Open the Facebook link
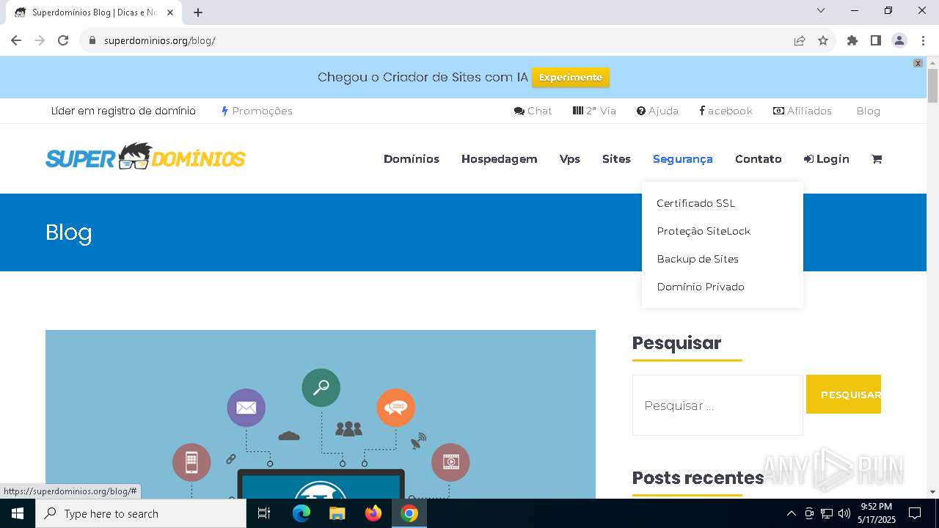Viewport: 939px width, 528px height. click(726, 111)
